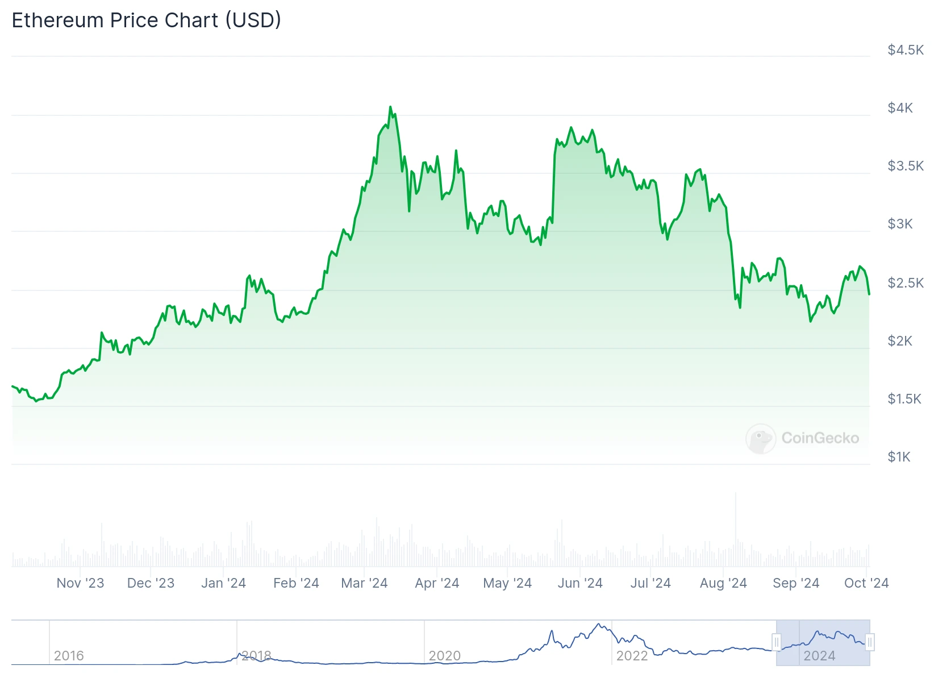The height and width of the screenshot is (682, 934).
Task: Click the Oct '24 axis label
Action: point(866,583)
